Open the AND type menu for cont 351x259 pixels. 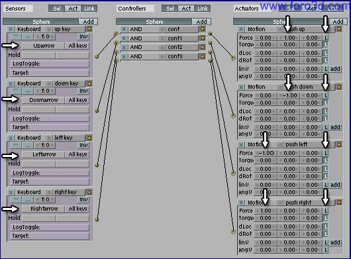147,29
